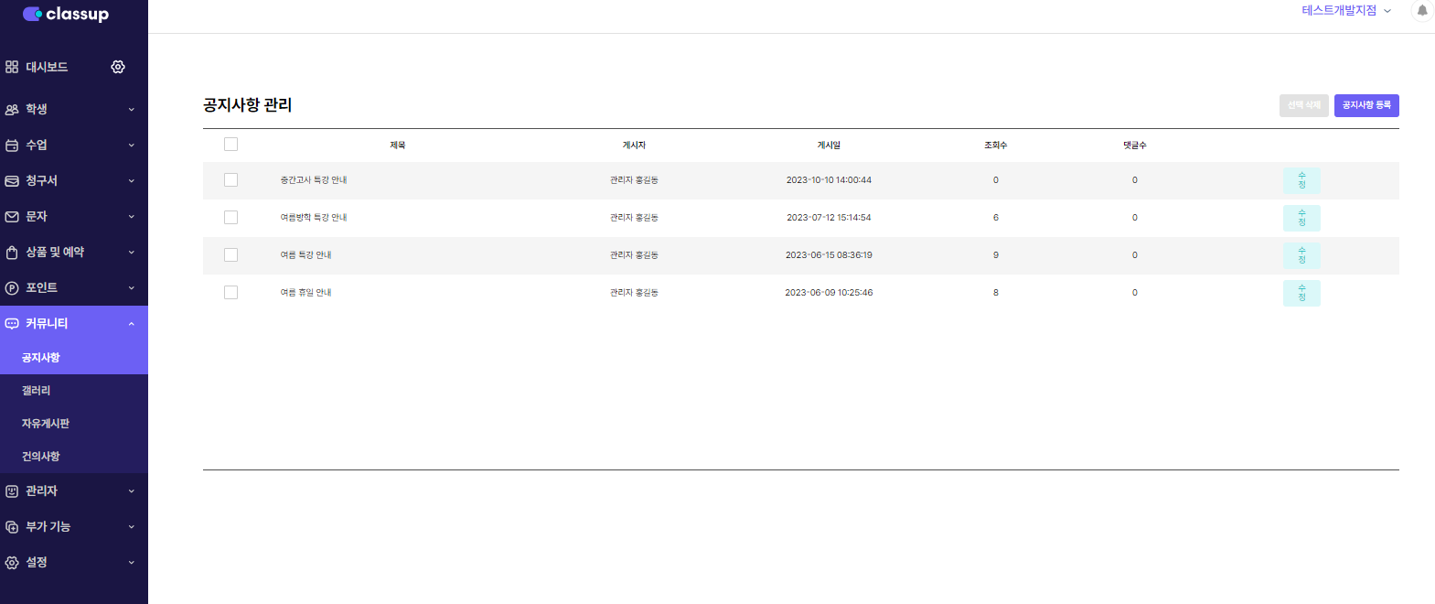Click the 부가 기능 icon
Viewport: 1435px width, 604px height.
tap(12, 526)
